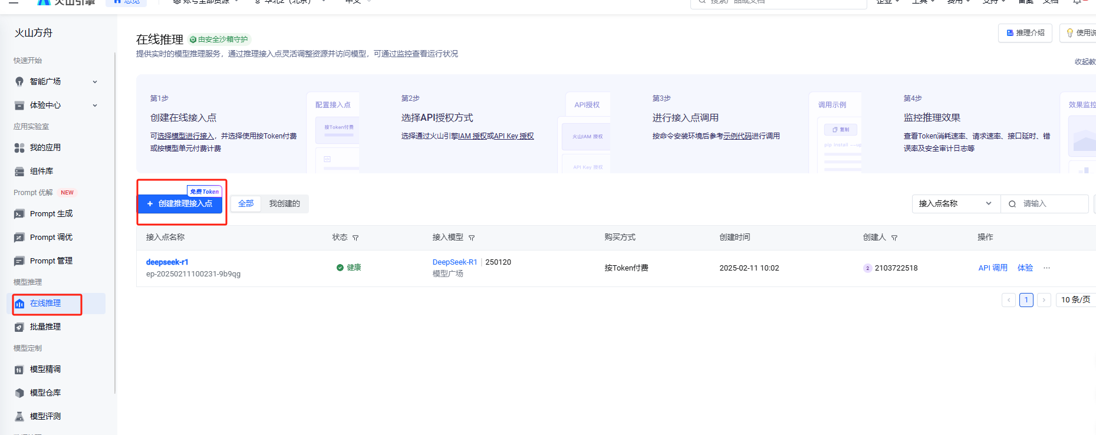Viewport: 1096px width, 435px height.
Task: Open the 选择模型进行接入 link
Action: click(186, 136)
